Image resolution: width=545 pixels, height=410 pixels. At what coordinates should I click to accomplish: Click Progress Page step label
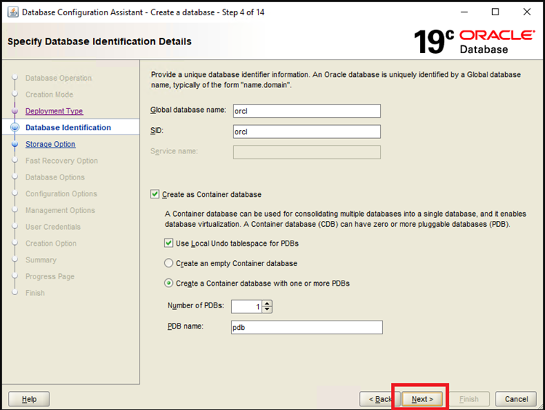point(49,276)
